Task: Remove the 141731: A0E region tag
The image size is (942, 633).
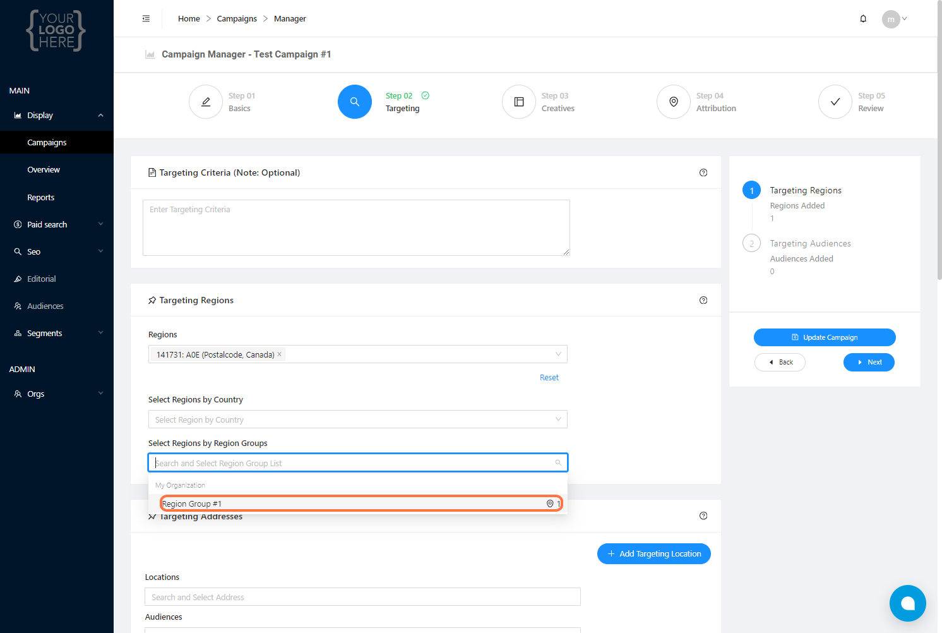Action: click(280, 354)
